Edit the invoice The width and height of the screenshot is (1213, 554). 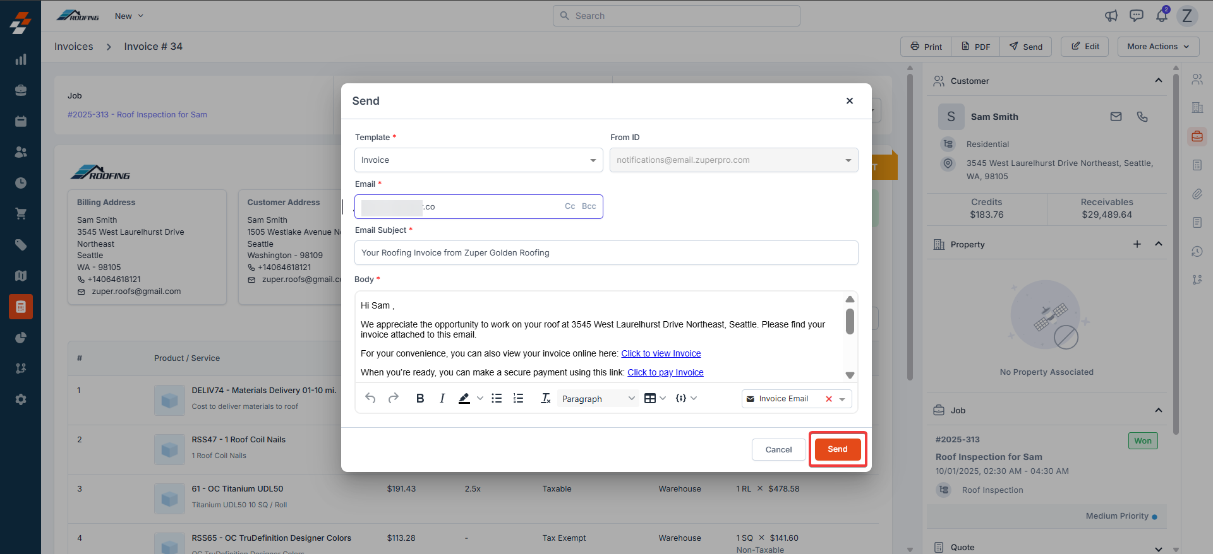click(1085, 47)
